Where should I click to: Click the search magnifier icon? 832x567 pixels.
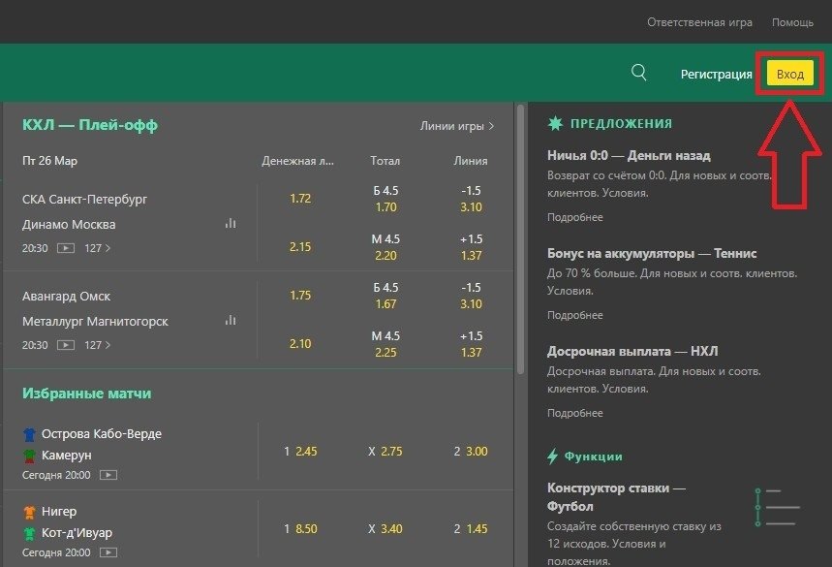(638, 72)
